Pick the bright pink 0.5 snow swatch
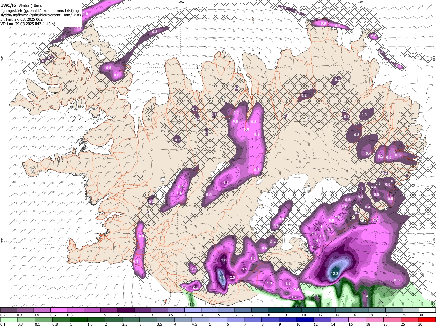The image size is (436, 327). pyautogui.click(x=59, y=310)
